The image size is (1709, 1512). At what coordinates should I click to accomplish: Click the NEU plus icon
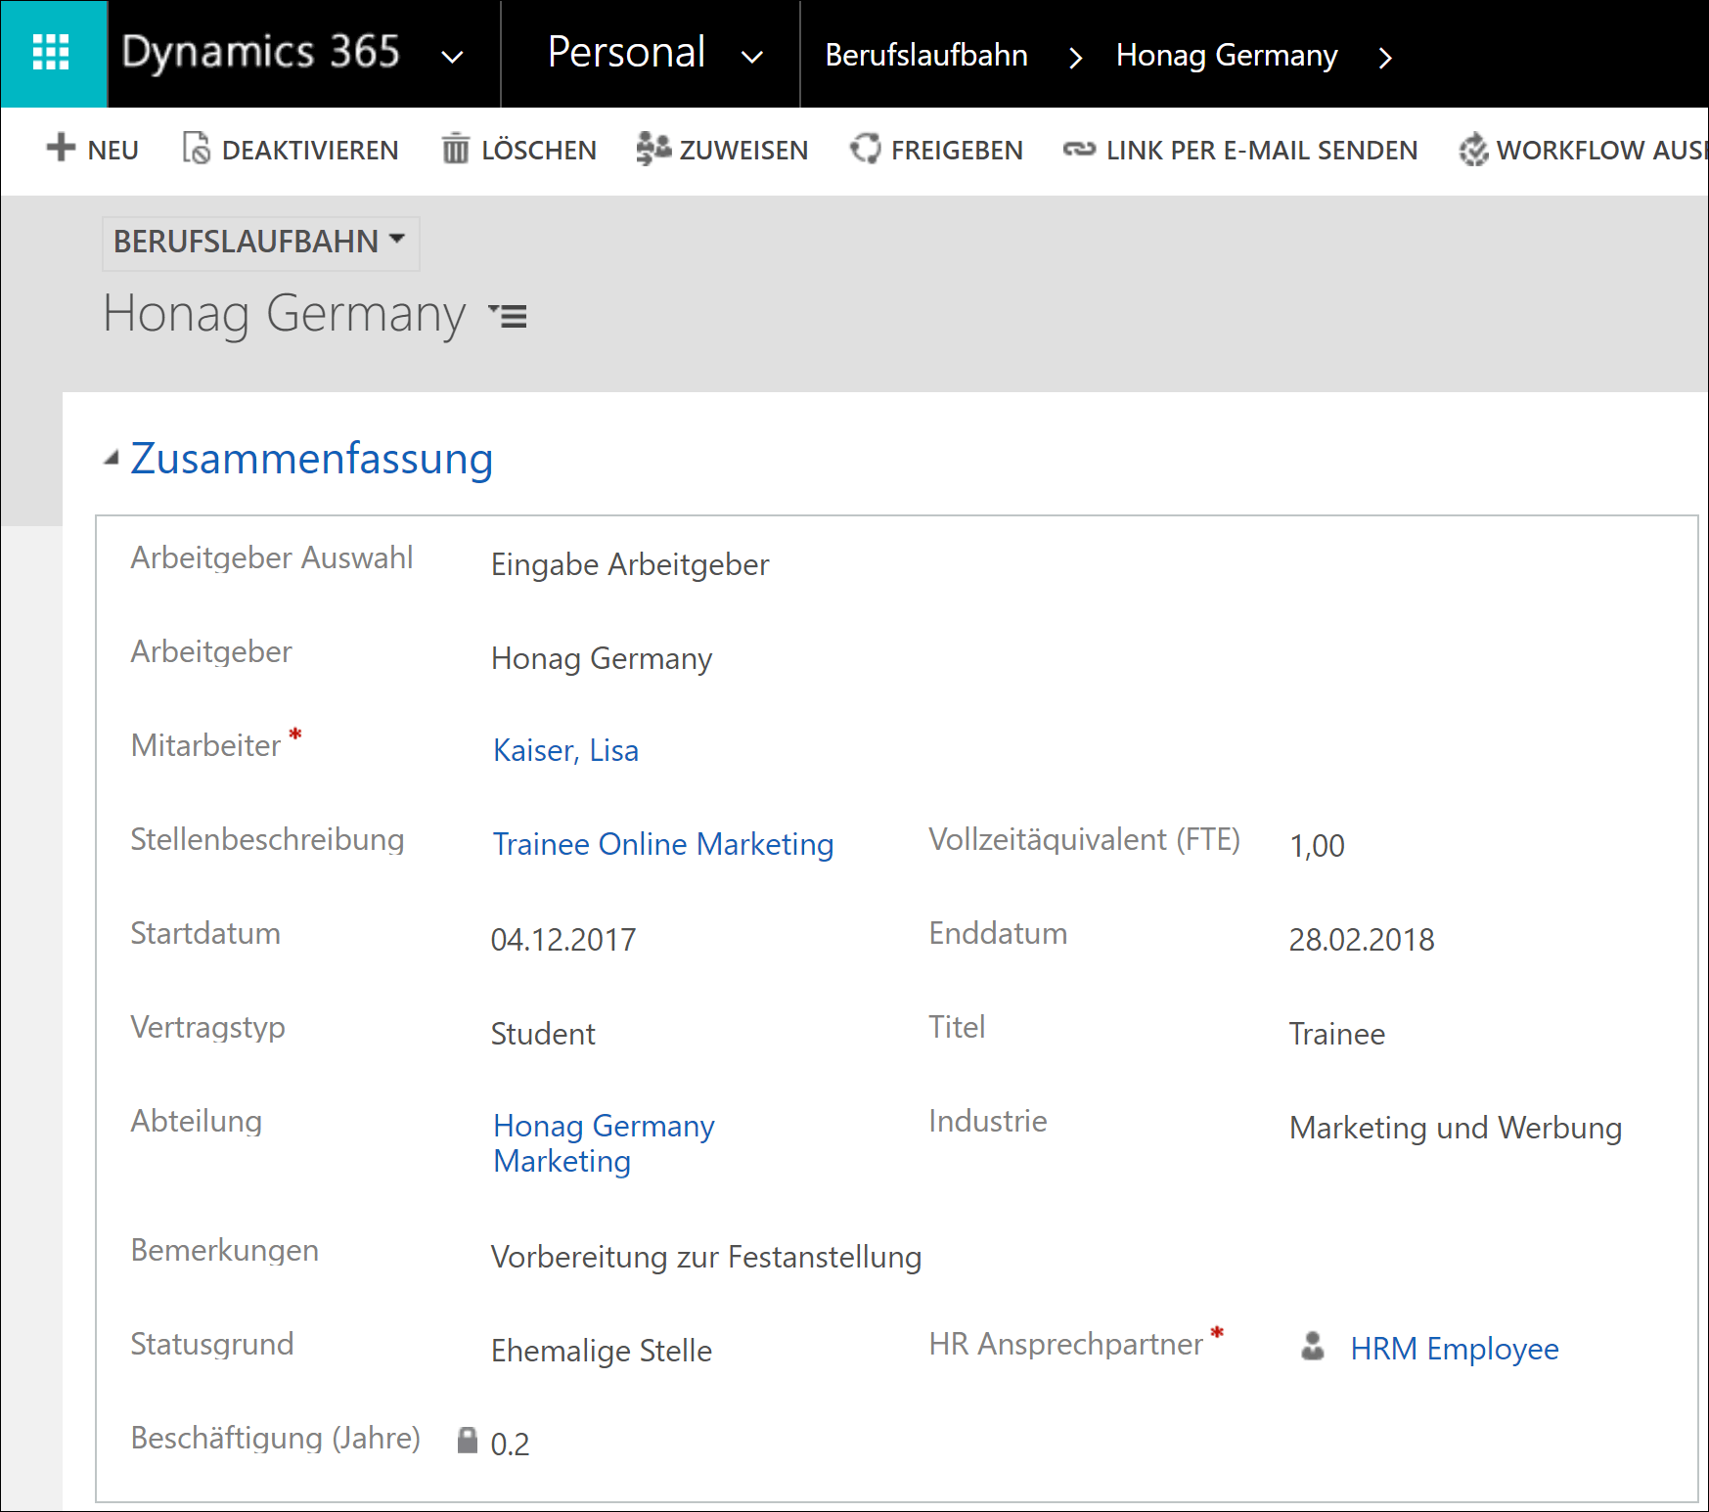(61, 148)
